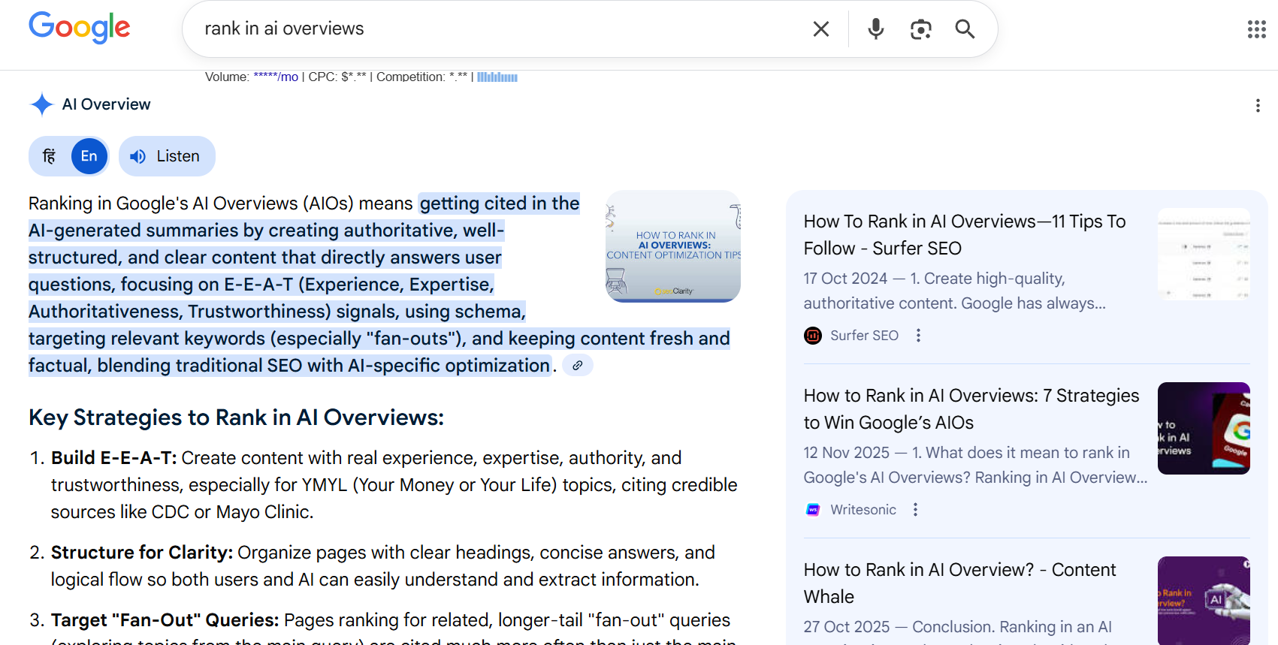Image resolution: width=1278 pixels, height=645 pixels.
Task: Open Writesonic result three-dot menu
Action: [915, 510]
